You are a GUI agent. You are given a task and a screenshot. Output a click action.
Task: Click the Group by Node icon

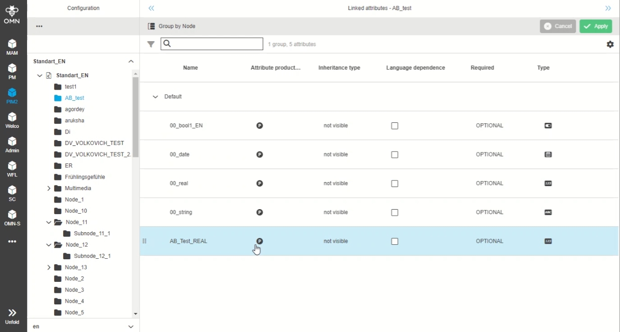[151, 26]
